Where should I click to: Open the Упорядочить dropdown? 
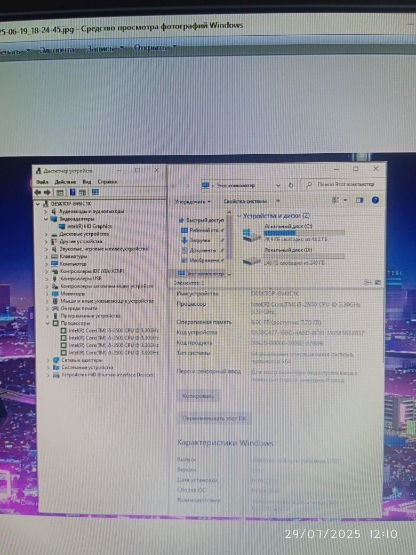(x=193, y=202)
